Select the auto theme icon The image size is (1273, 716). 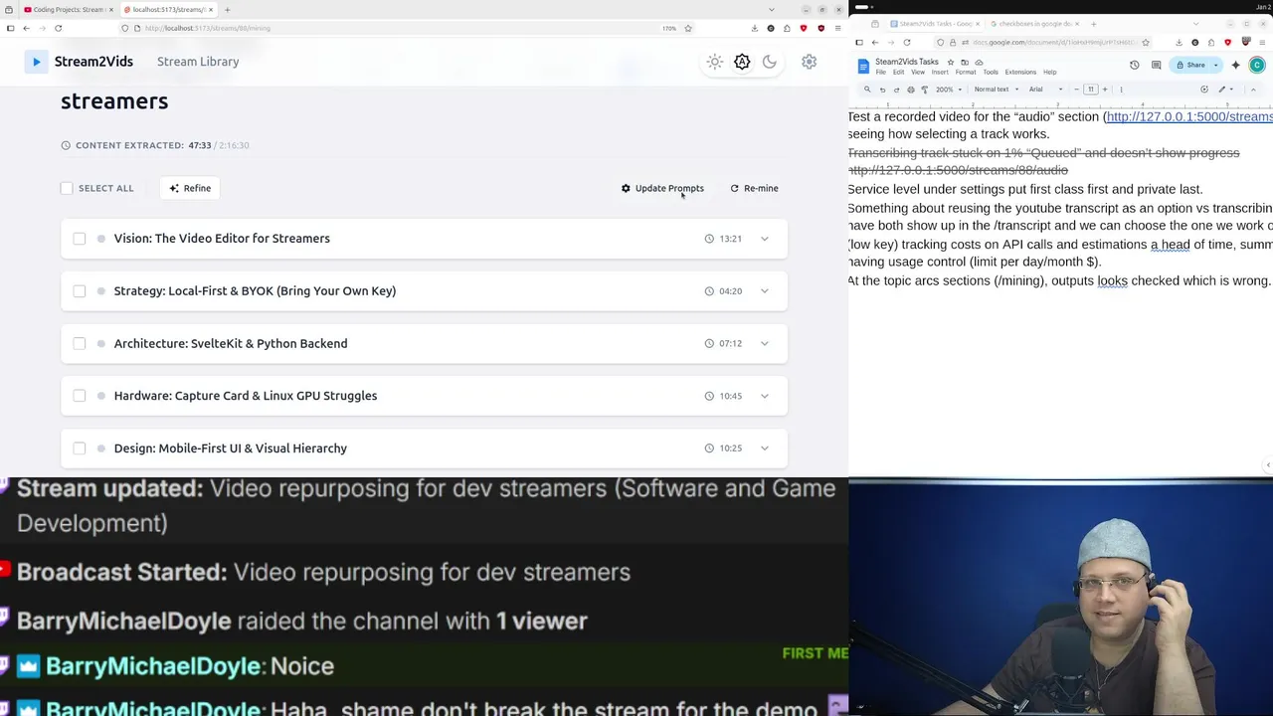742,62
